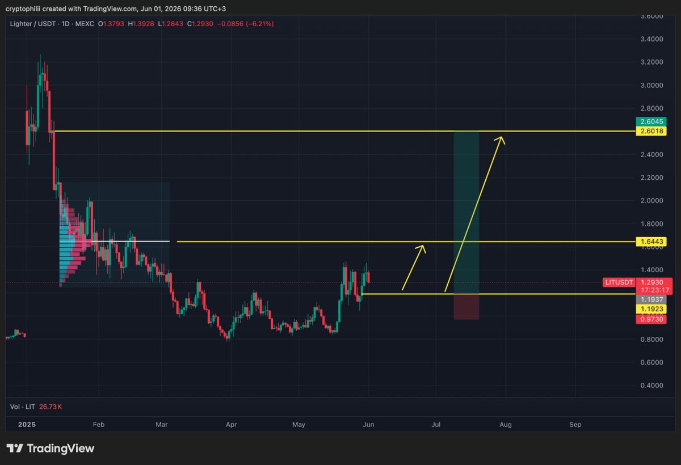Screen dimensions: 681x465
Task: Click the 2.8000 price axis label
Action: click(651, 108)
